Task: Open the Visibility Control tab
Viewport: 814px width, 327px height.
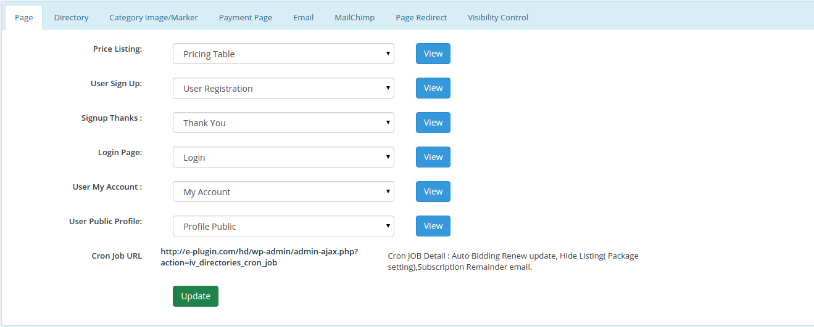Action: (x=497, y=17)
